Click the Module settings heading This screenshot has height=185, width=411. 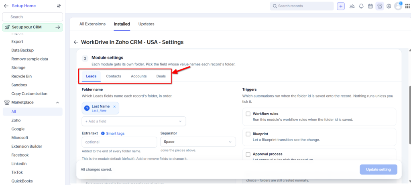click(x=107, y=58)
